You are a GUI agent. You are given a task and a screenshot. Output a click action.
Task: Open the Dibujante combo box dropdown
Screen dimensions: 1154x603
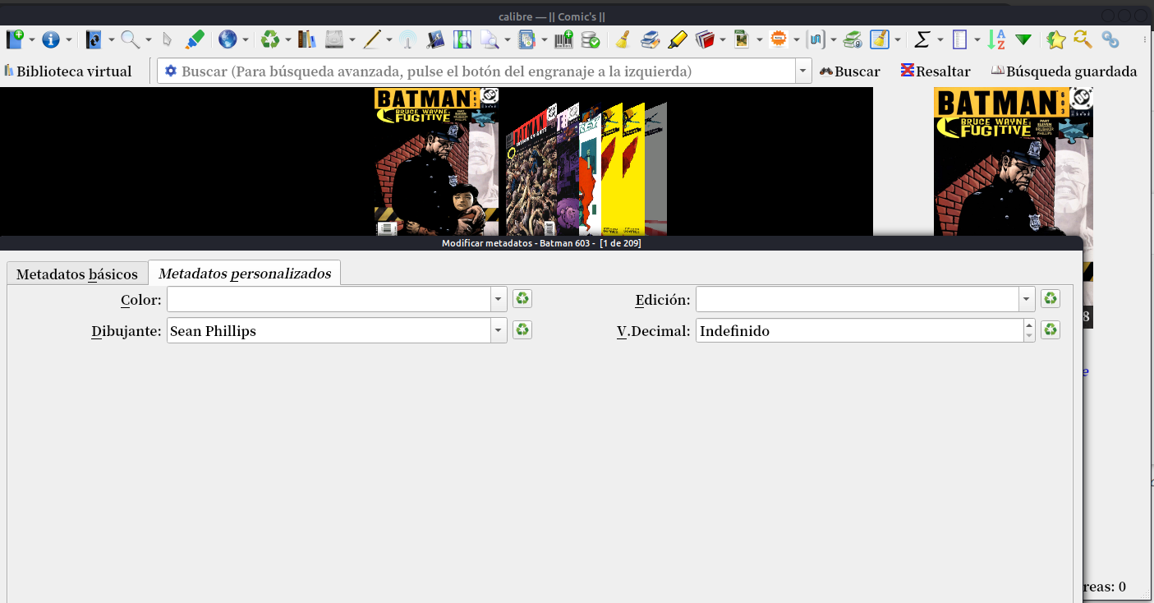[x=499, y=331]
